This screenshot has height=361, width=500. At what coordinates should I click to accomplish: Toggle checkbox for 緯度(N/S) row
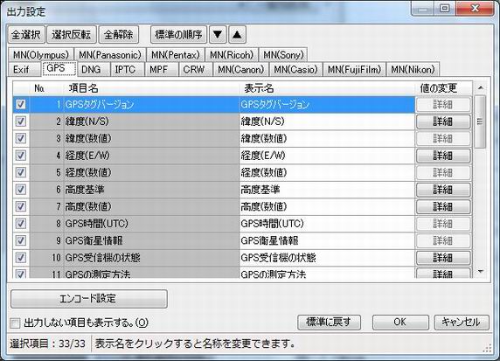(x=21, y=121)
